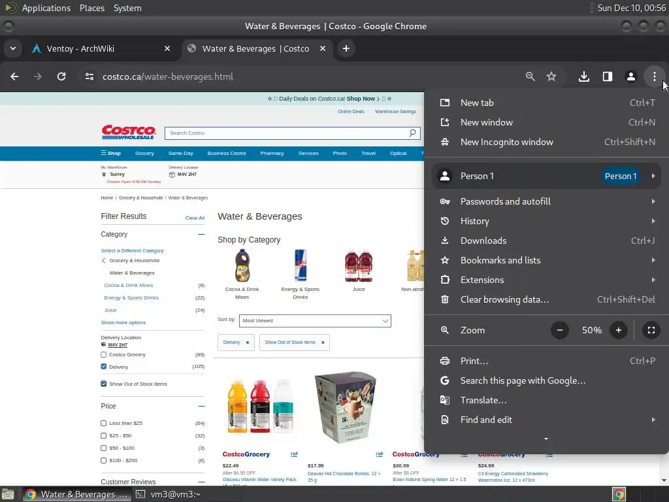Open the Sort by Most Viewed dropdown
Image resolution: width=669 pixels, height=502 pixels.
coord(315,321)
